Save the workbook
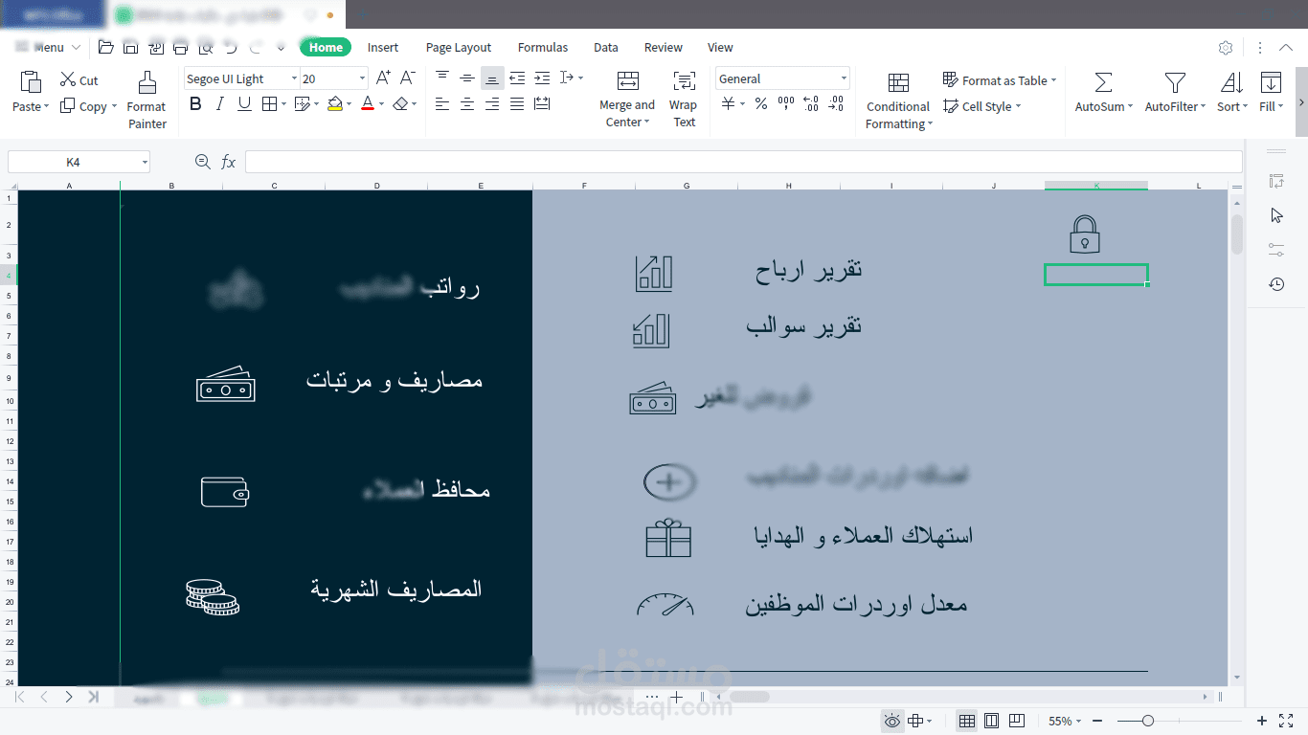This screenshot has width=1308, height=735. coord(130,47)
